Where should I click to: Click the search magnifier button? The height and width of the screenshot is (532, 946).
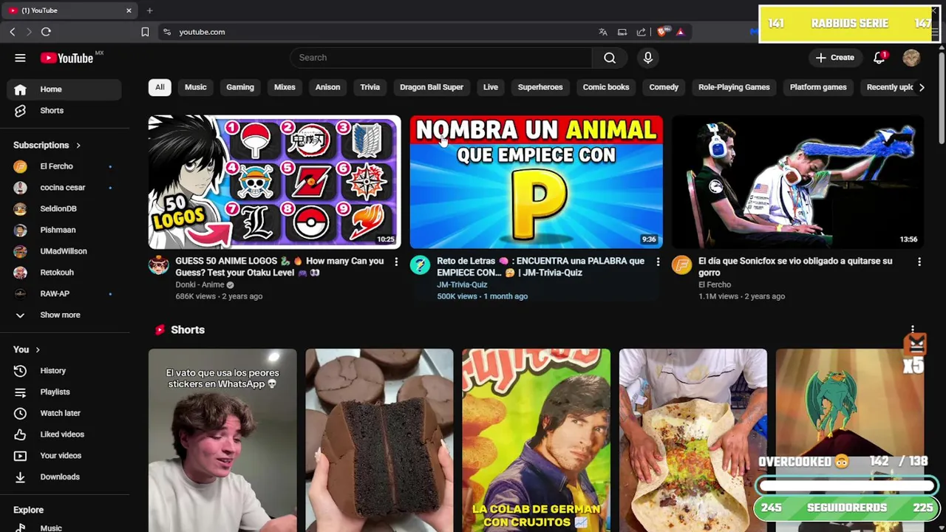click(610, 58)
